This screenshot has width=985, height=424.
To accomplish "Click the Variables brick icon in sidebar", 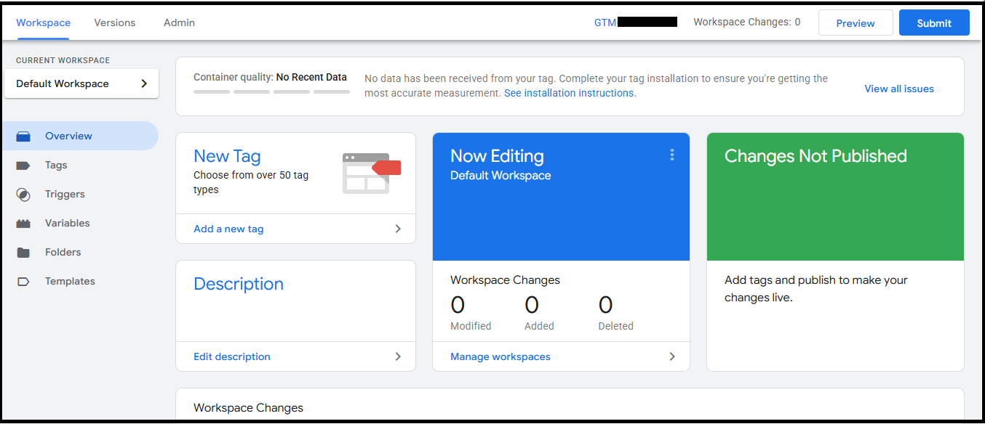I will [x=23, y=223].
